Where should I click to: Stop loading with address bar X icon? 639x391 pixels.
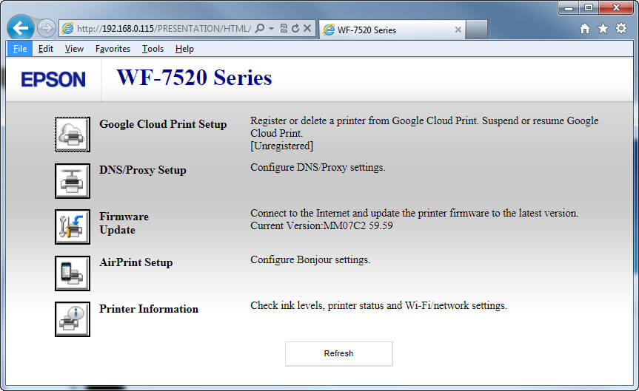307,28
